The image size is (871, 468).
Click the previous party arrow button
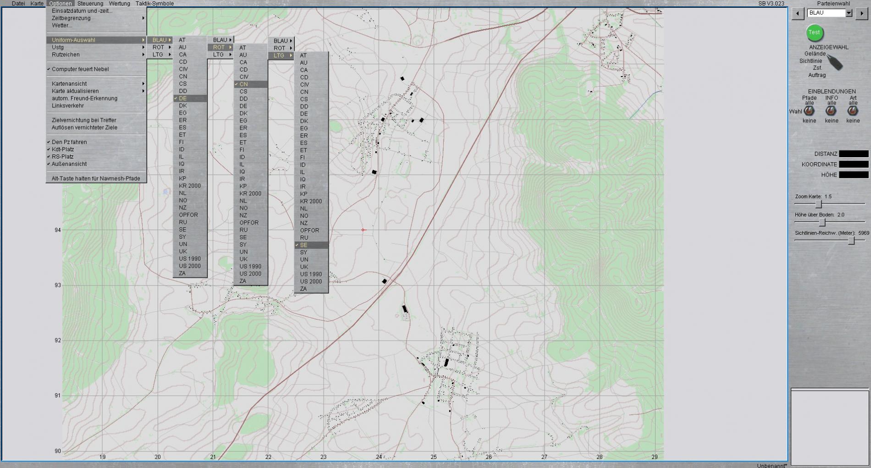[x=798, y=13]
